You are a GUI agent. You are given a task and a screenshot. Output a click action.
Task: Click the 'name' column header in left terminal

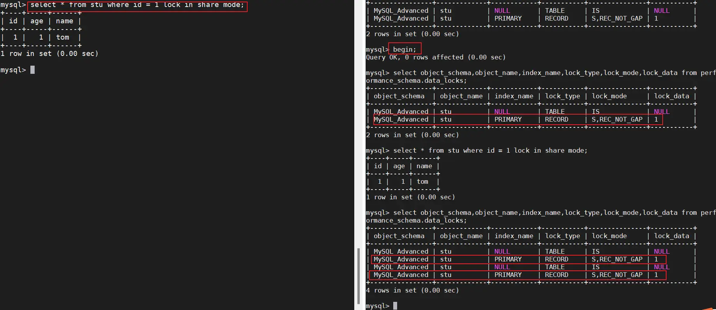tap(65, 21)
